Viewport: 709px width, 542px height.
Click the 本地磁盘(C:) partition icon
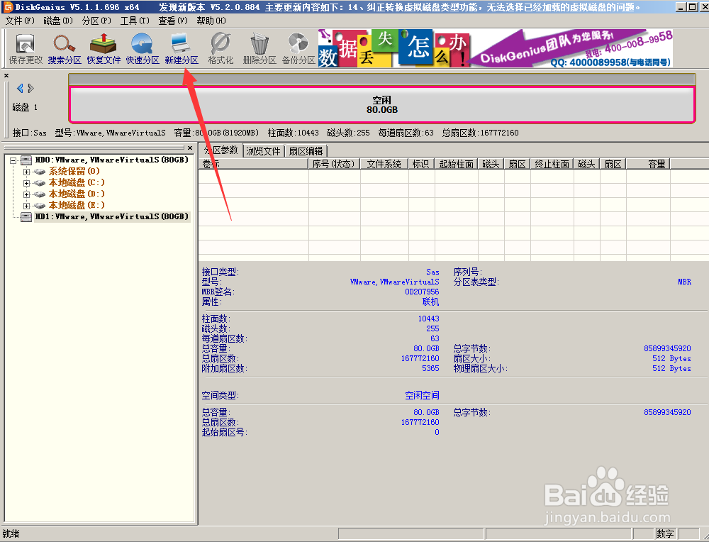click(39, 183)
